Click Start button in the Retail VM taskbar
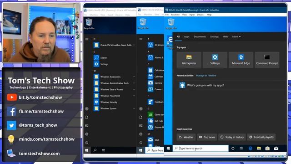Screen dimensions: 291x164 point(168,148)
